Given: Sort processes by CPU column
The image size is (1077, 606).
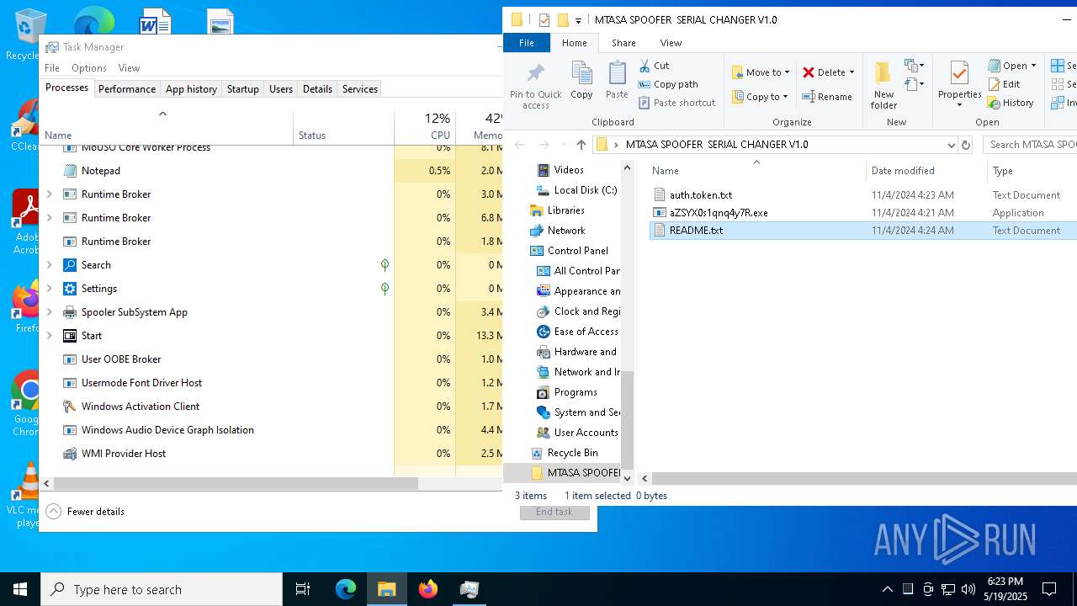Looking at the screenshot, I should [425, 127].
